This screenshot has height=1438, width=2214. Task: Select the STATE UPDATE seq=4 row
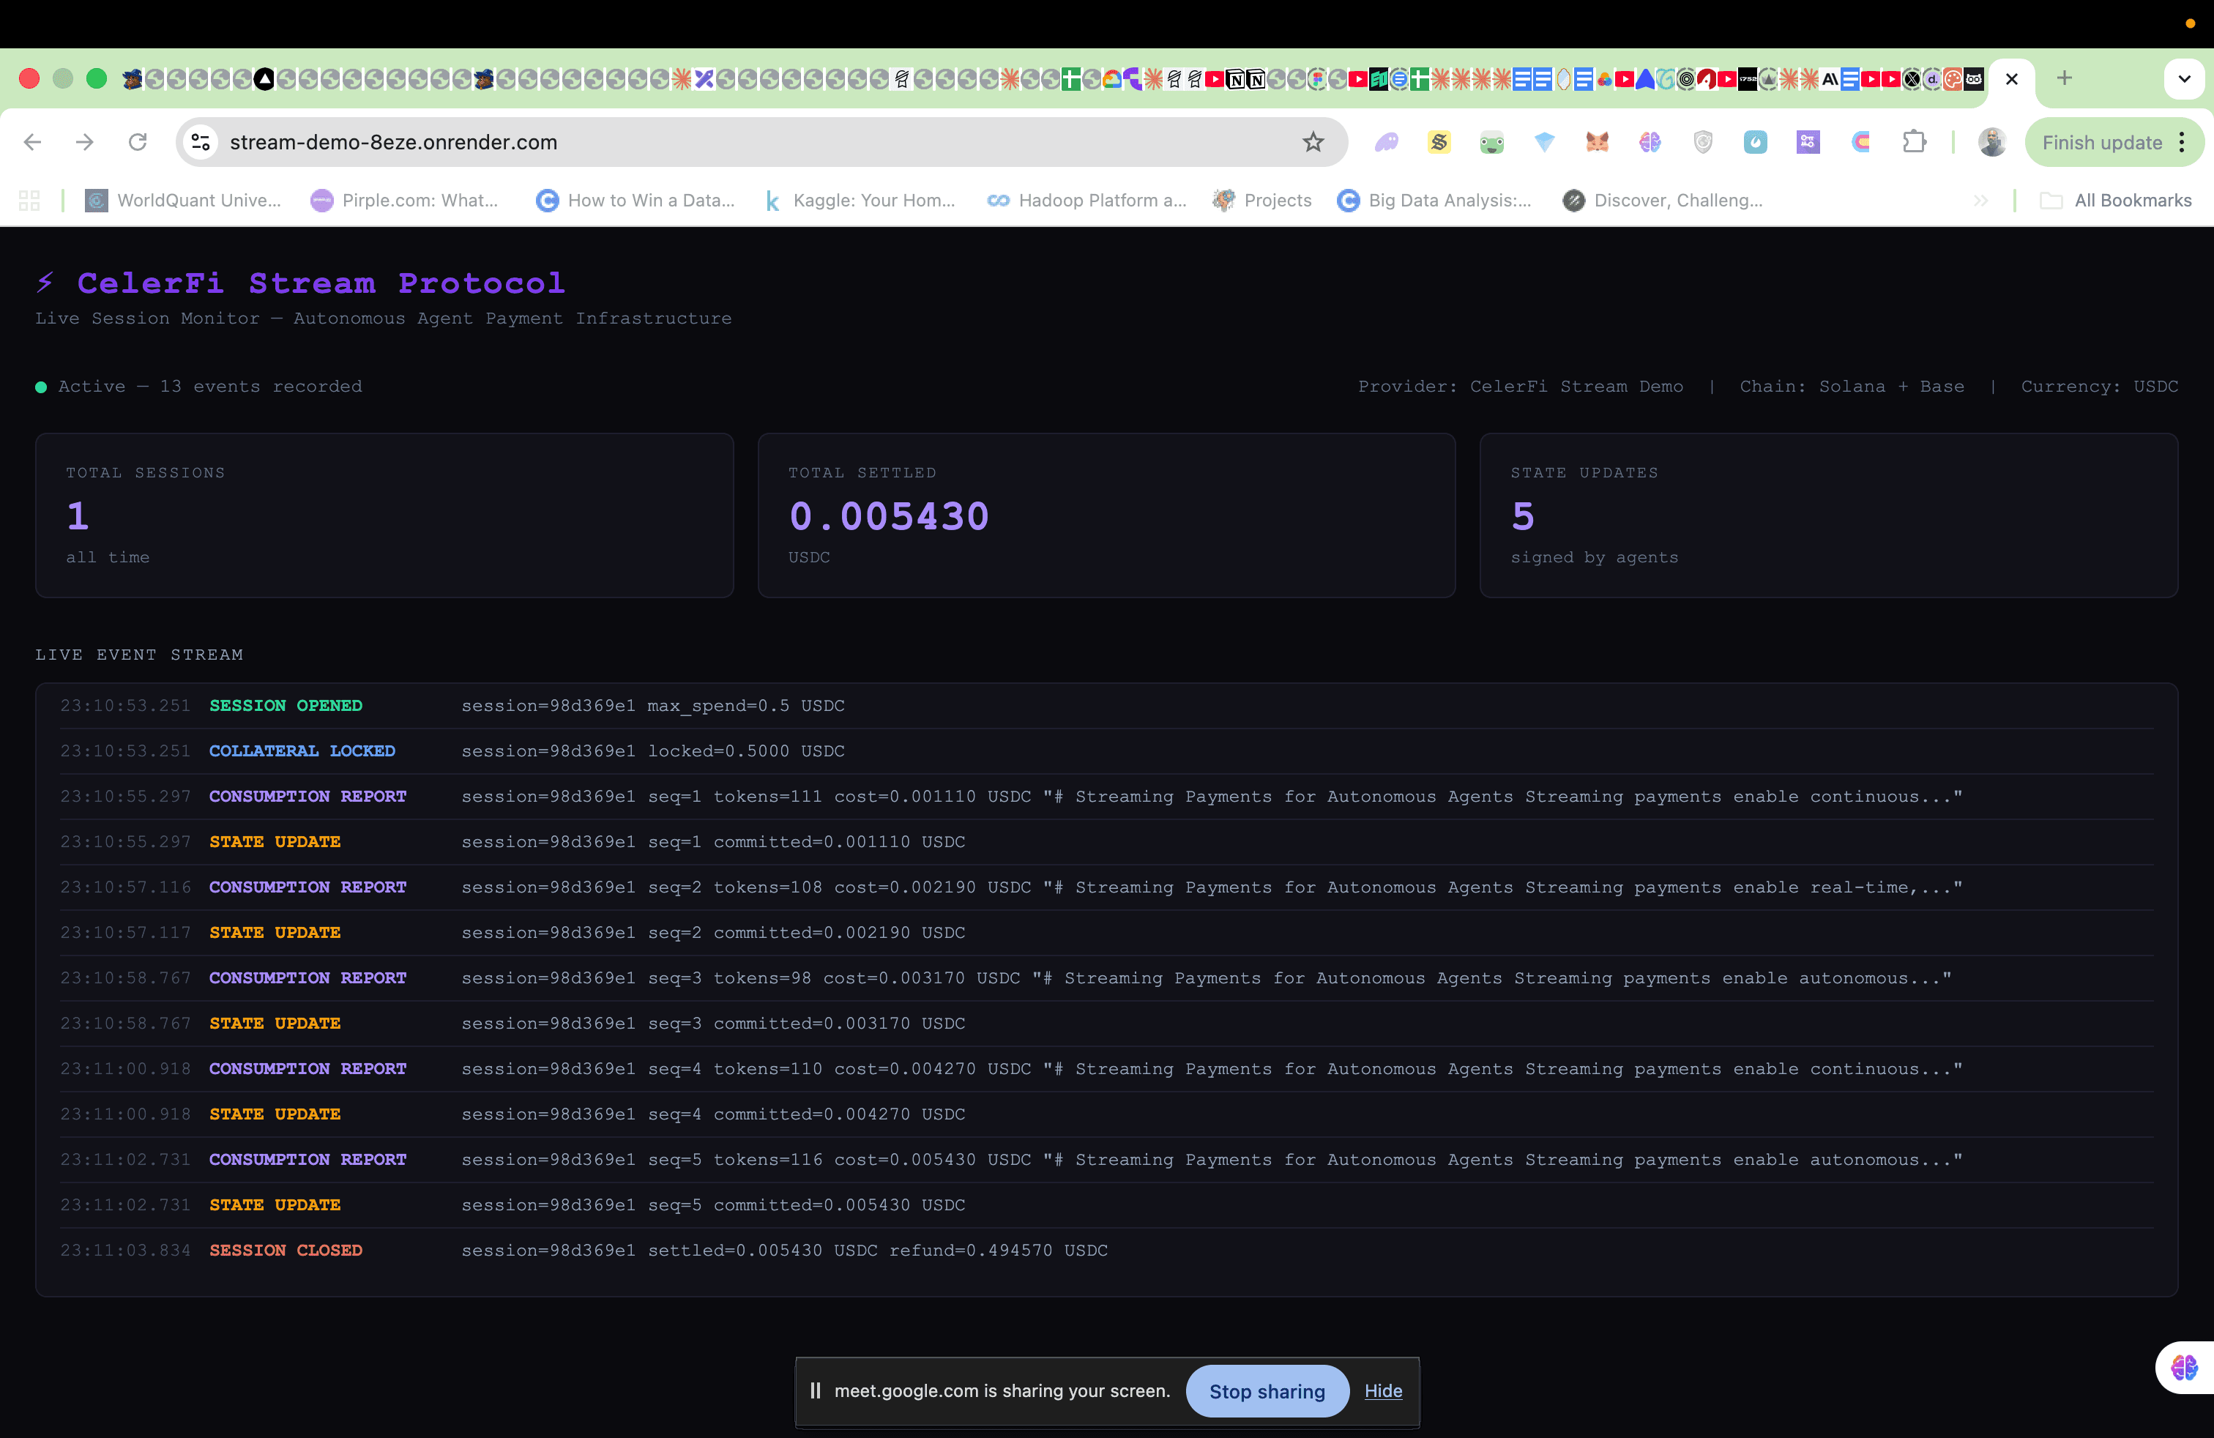click(x=1106, y=1114)
